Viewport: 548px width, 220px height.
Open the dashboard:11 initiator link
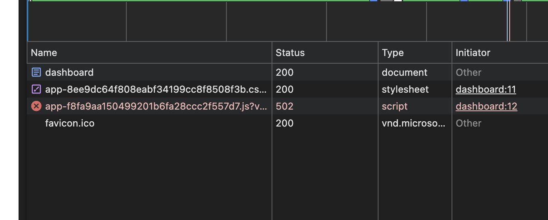486,89
